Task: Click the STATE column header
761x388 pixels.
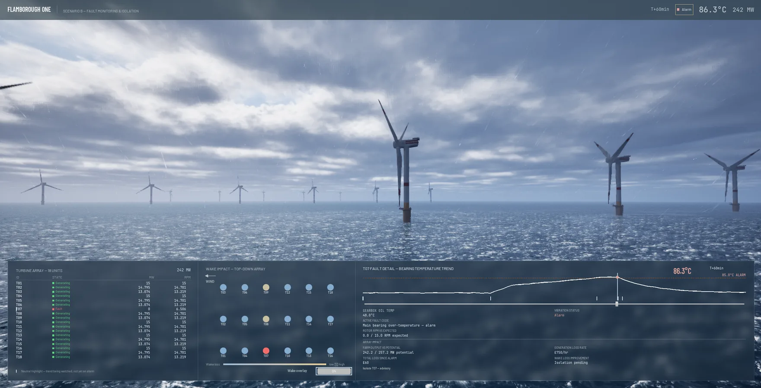Action: pos(57,278)
